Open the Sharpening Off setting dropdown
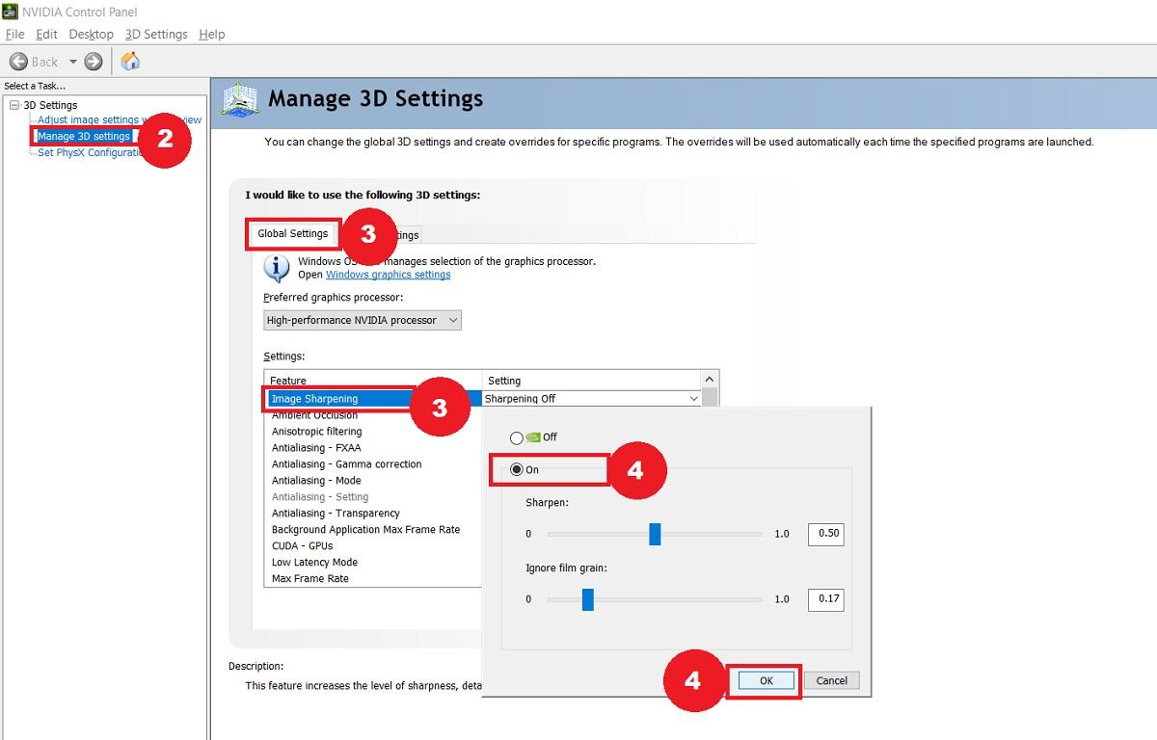The height and width of the screenshot is (740, 1157). click(592, 398)
